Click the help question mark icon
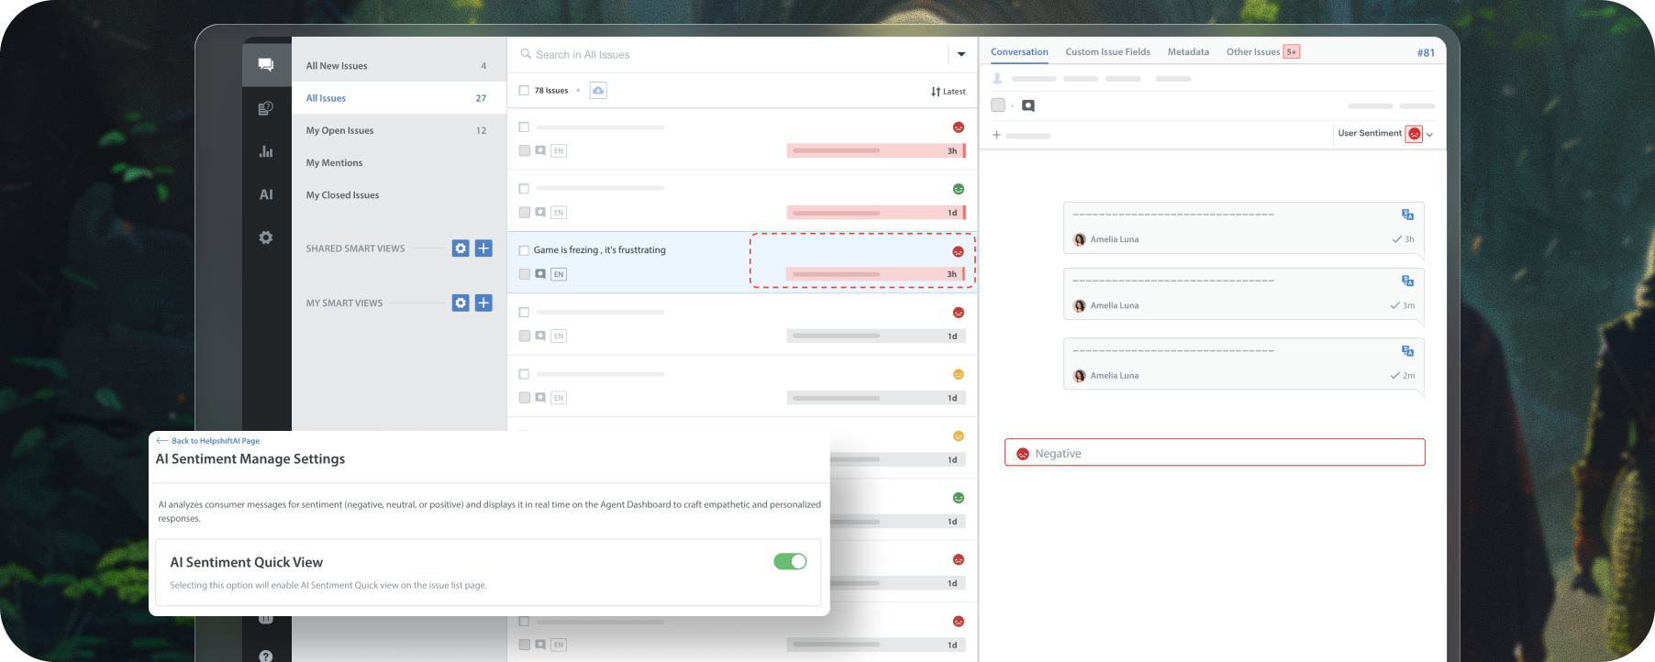The image size is (1655, 662). pyautogui.click(x=266, y=655)
